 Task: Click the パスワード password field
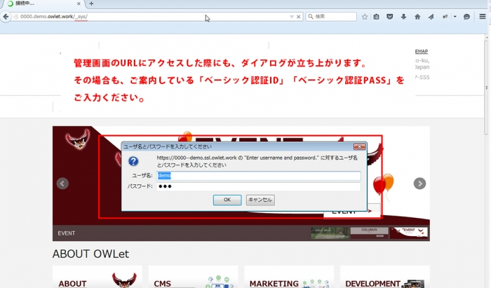(258, 186)
